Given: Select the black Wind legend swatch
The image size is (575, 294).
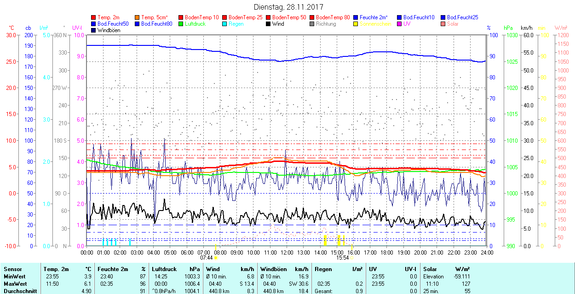Looking at the screenshot, I should 269,24.
